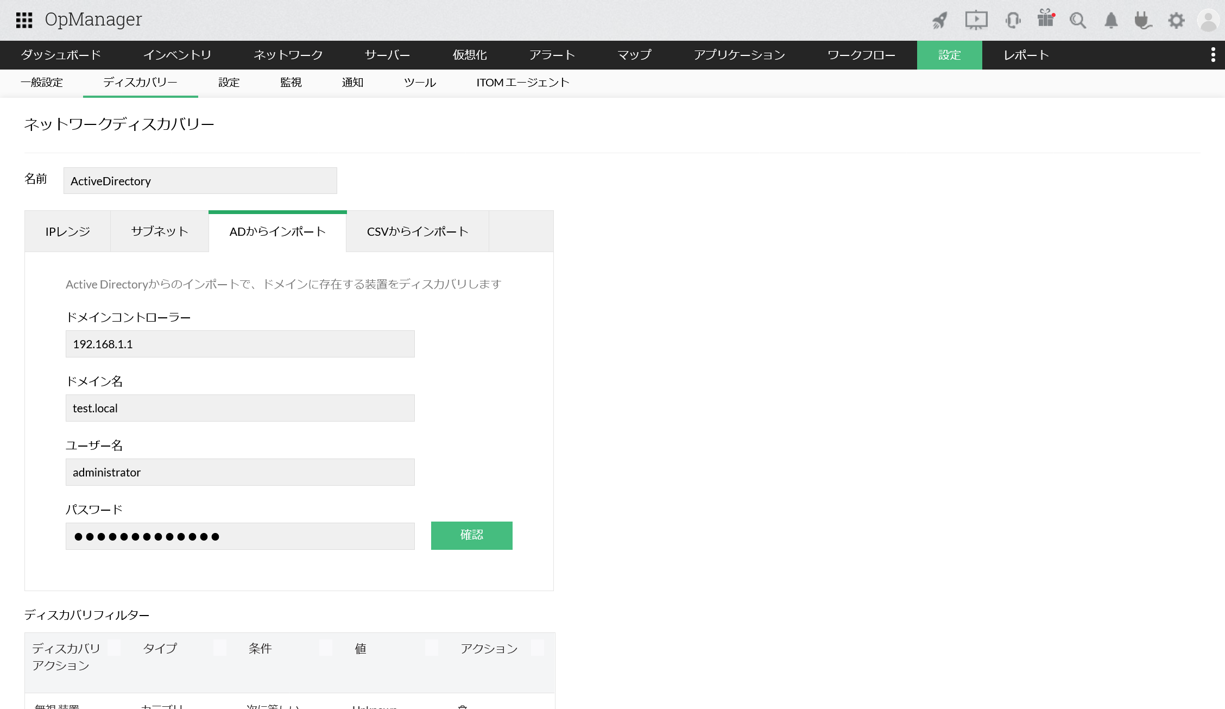Open the apps grid menu

24,20
